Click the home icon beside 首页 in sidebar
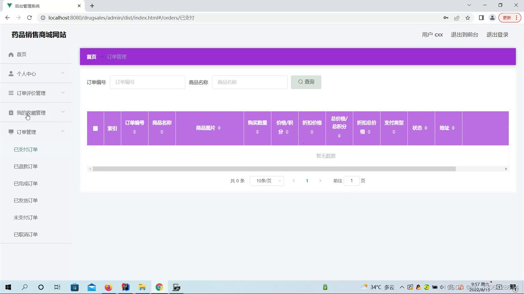The height and width of the screenshot is (294, 524). 11,54
